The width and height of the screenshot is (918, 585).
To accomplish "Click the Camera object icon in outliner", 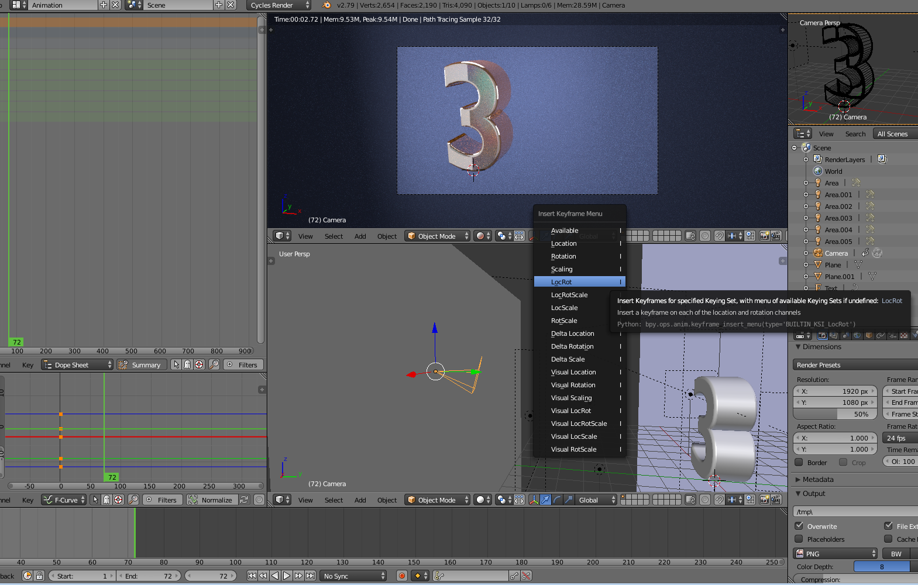I will pyautogui.click(x=818, y=253).
